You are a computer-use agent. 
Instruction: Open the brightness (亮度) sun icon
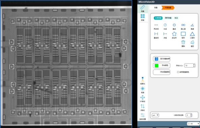143,90
